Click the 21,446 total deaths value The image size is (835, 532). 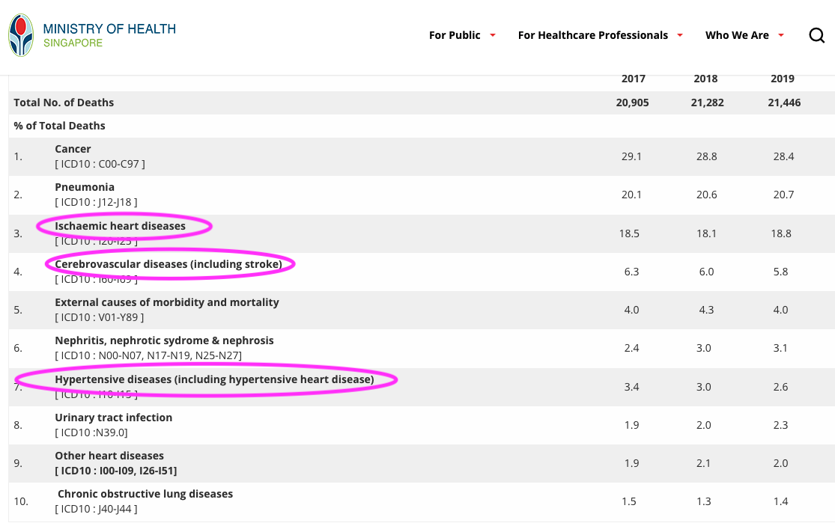[783, 103]
